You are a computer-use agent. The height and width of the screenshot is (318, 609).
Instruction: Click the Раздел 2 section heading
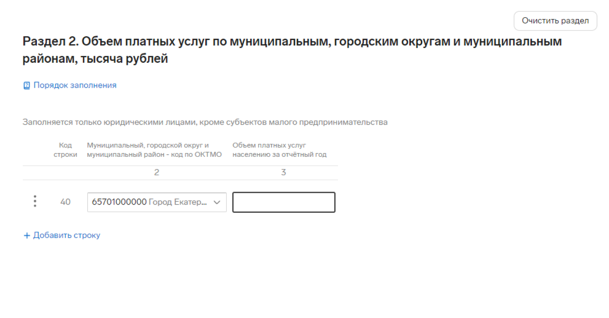click(292, 50)
